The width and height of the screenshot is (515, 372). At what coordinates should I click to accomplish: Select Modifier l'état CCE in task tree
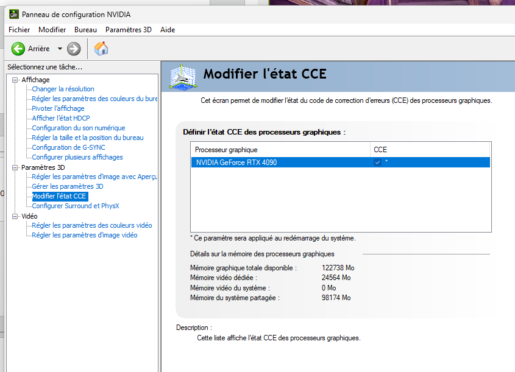click(60, 196)
